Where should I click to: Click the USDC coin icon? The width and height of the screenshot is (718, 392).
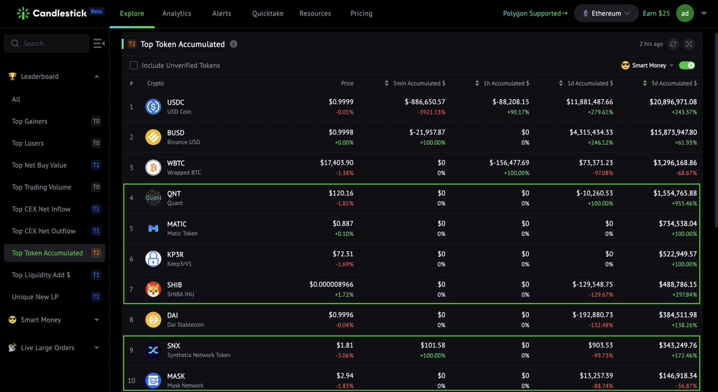[x=153, y=107]
